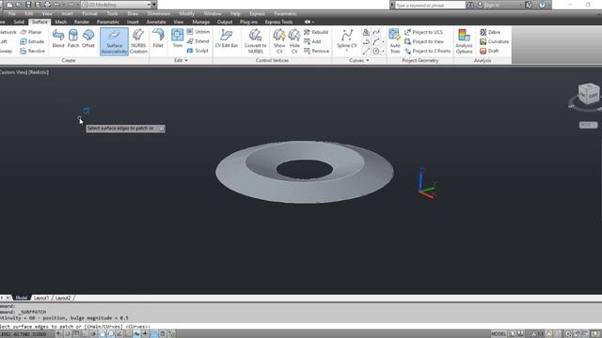This screenshot has height=338, width=602.
Task: Click the ViewCube in the viewport
Action: 589,94
